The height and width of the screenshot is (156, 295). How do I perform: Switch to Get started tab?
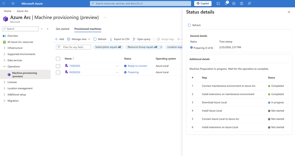pyautogui.click(x=62, y=29)
